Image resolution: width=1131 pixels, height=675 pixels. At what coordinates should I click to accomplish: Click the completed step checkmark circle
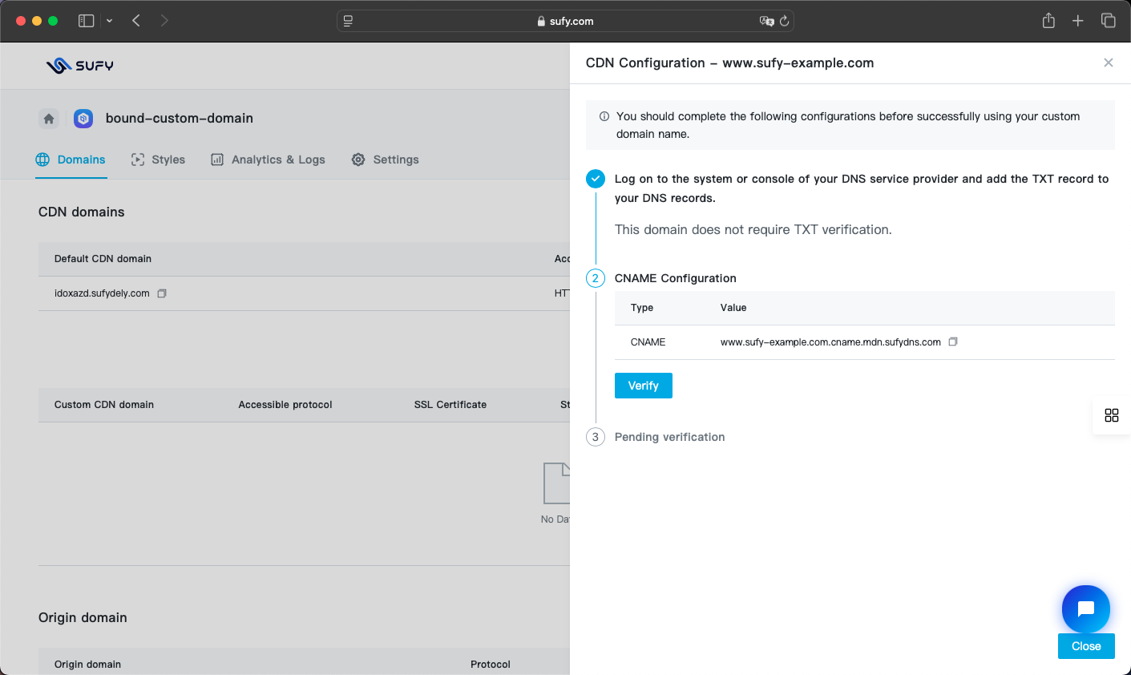click(596, 179)
